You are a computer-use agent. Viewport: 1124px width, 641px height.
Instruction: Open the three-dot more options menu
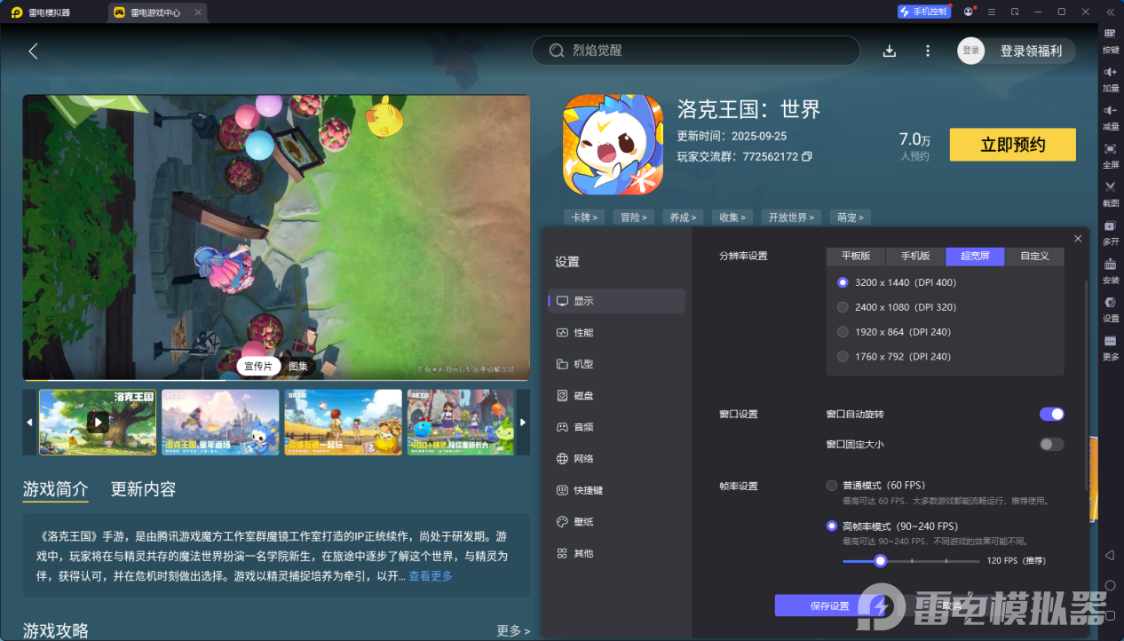[928, 51]
